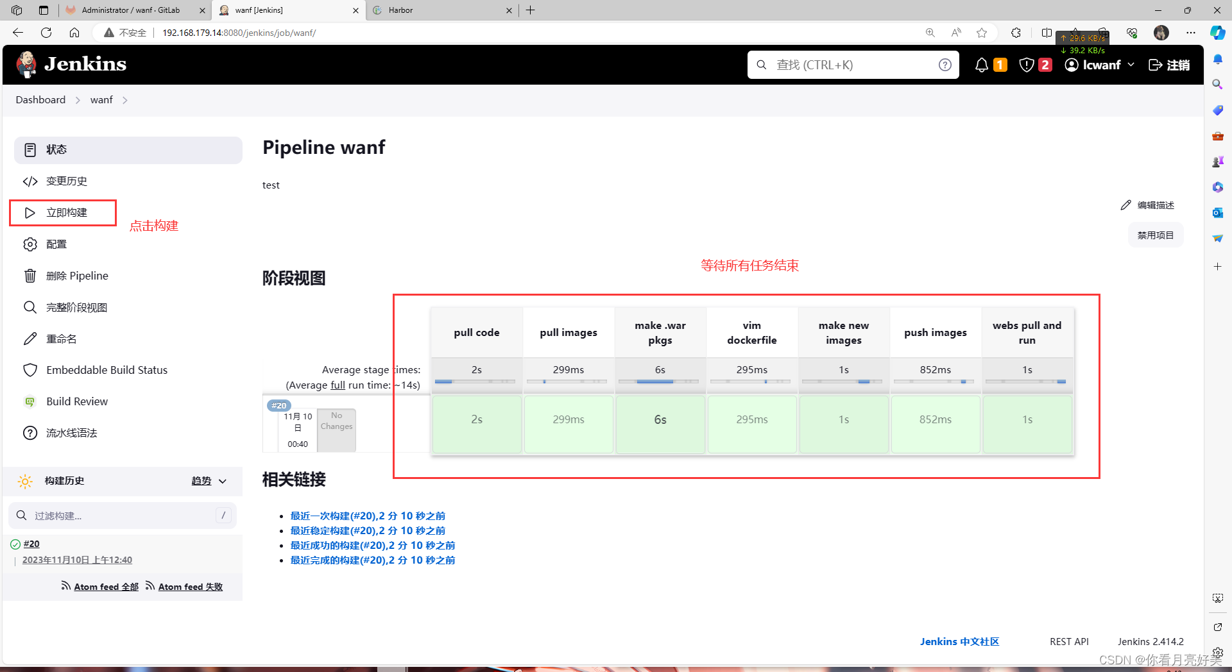Click the vim dockerfile 295ms cell
Screen dimensions: 1232x672
(x=752, y=424)
